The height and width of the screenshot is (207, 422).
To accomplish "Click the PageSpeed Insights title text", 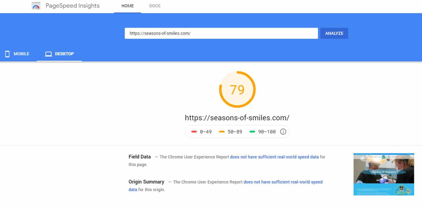I will [x=73, y=6].
